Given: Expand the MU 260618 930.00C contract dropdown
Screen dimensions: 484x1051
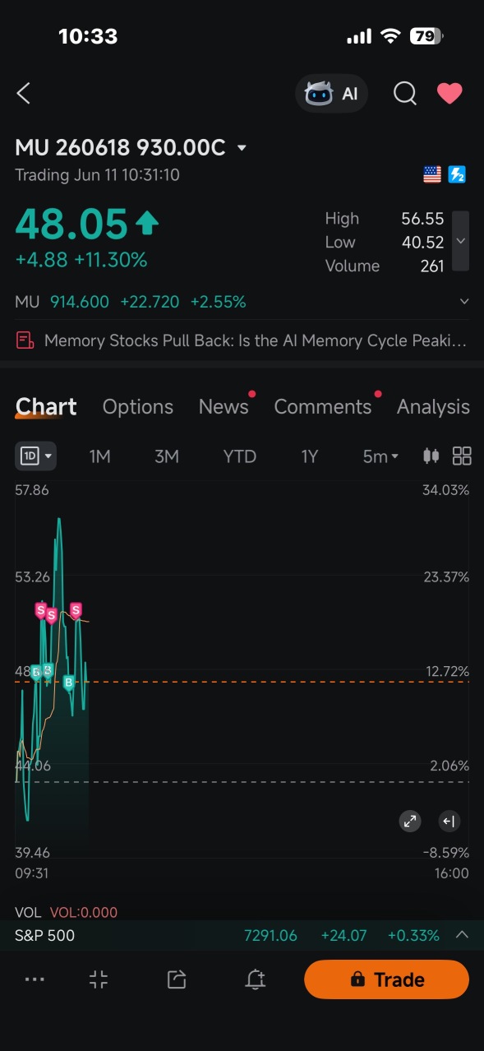Looking at the screenshot, I should coord(242,148).
